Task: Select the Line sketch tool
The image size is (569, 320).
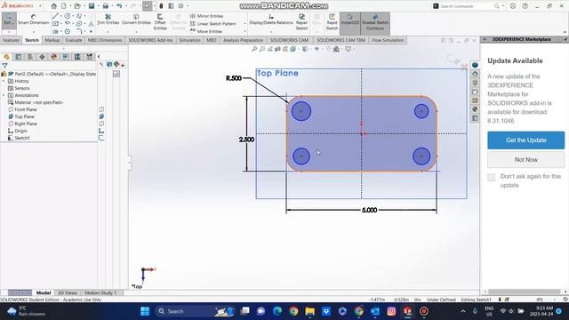Action: click(55, 16)
